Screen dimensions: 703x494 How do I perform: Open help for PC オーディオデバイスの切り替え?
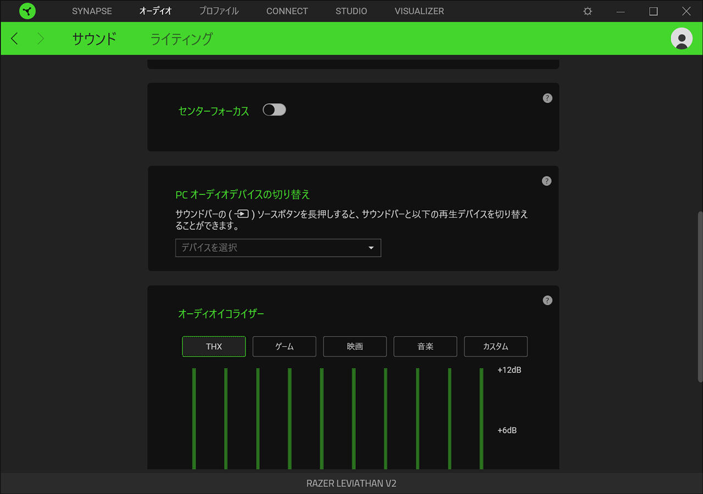pyautogui.click(x=546, y=181)
